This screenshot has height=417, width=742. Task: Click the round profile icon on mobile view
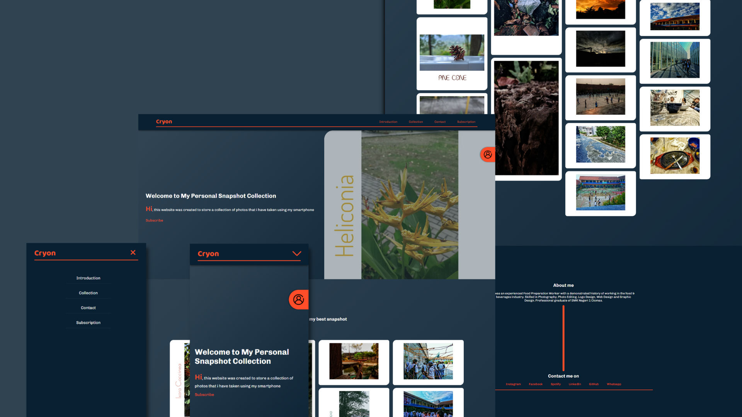[298, 300]
